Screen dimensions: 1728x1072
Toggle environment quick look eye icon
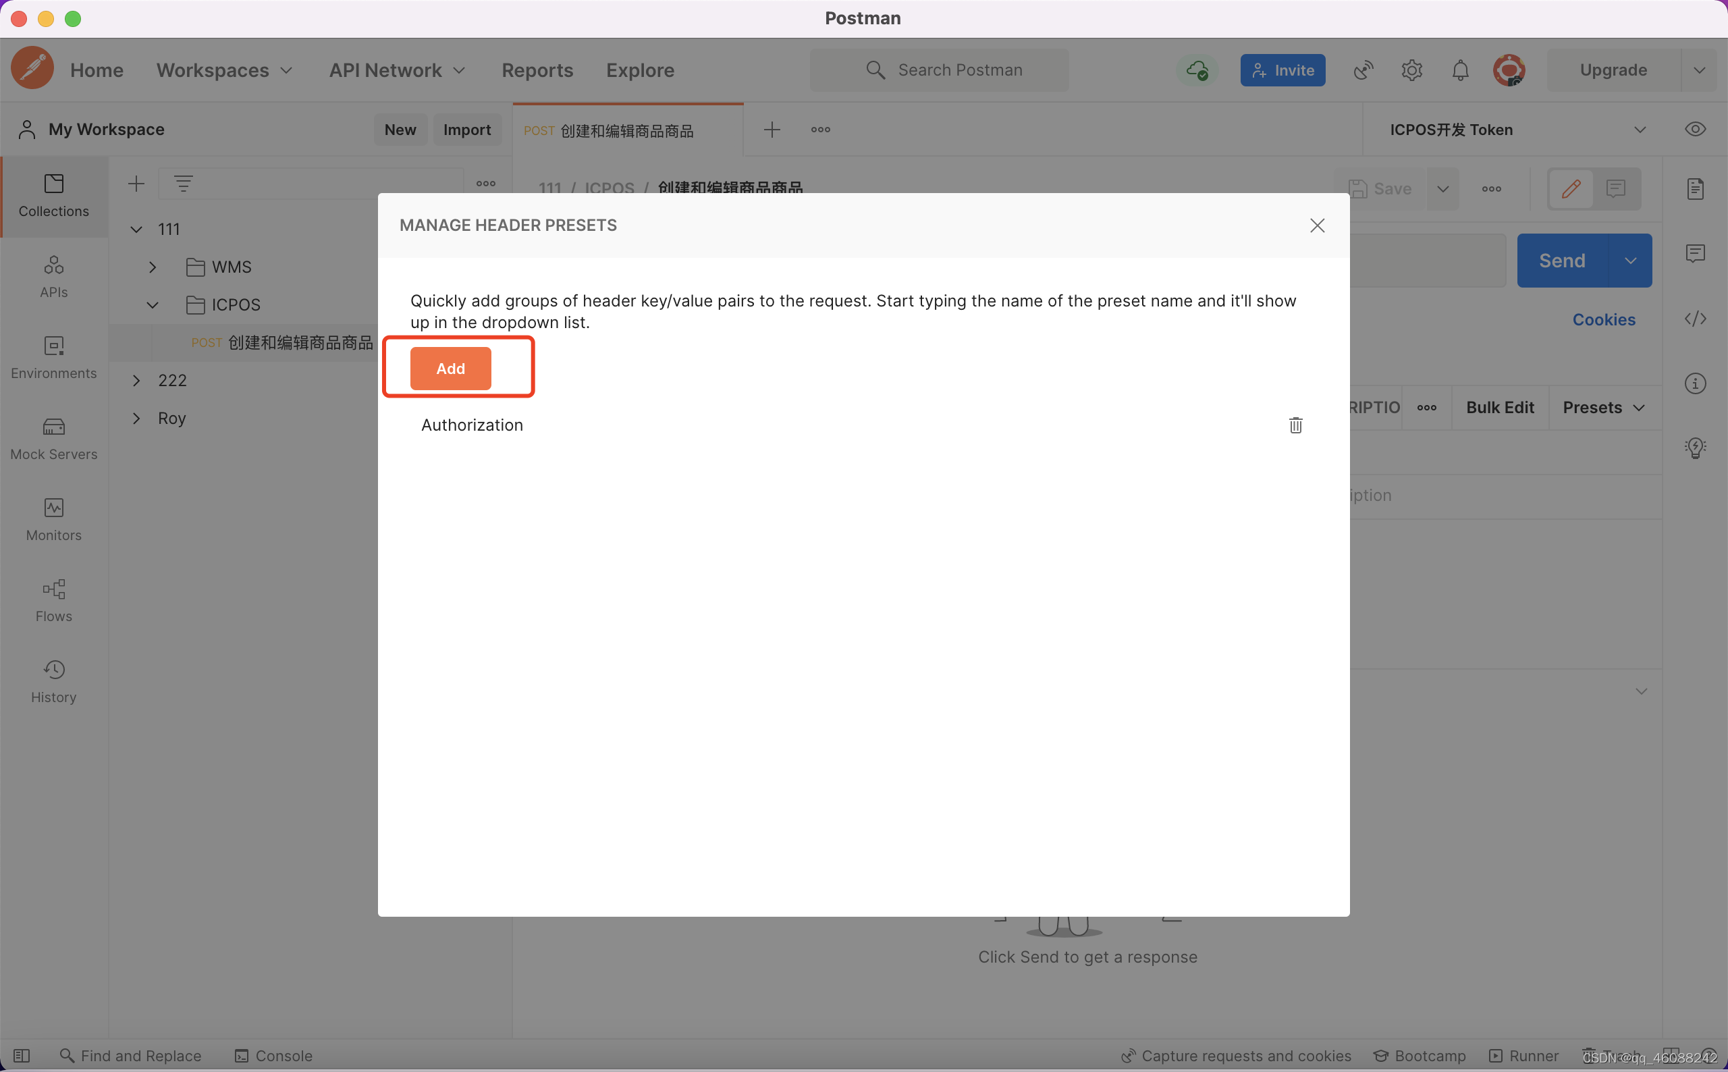point(1695,129)
